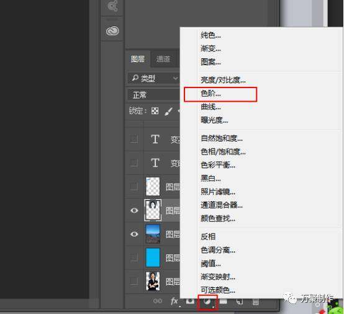This screenshot has width=344, height=314.
Task: Select 色阶... adjustment layer
Action: tap(210, 94)
